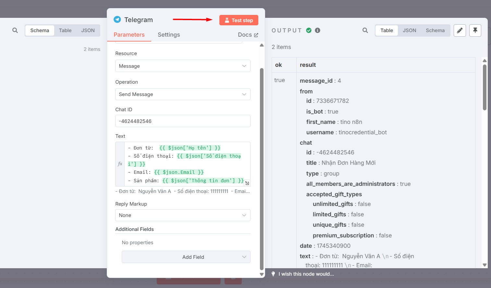Click output table scroll-up arrow

485,61
